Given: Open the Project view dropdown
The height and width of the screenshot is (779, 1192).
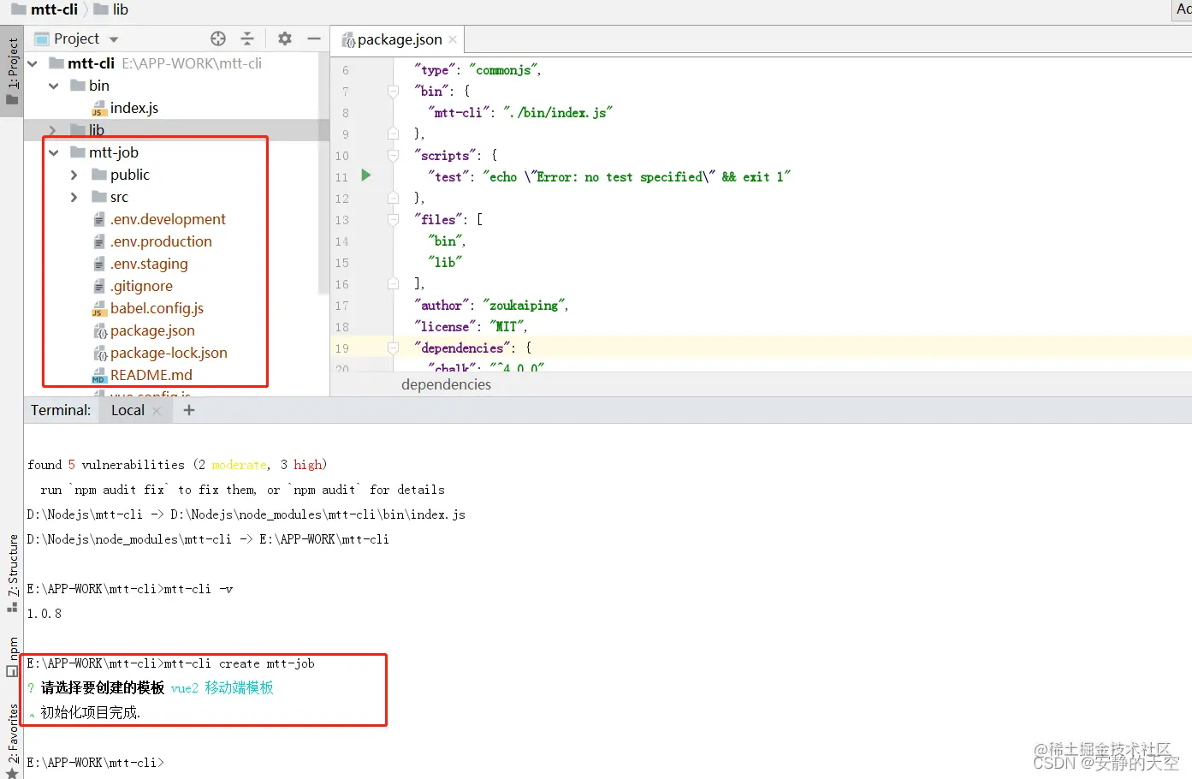Looking at the screenshot, I should click(x=114, y=39).
